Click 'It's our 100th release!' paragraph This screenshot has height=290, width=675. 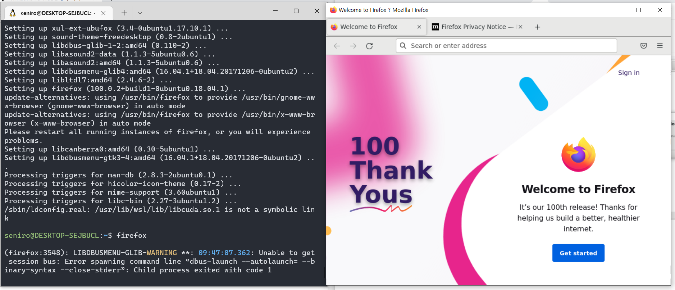point(578,218)
